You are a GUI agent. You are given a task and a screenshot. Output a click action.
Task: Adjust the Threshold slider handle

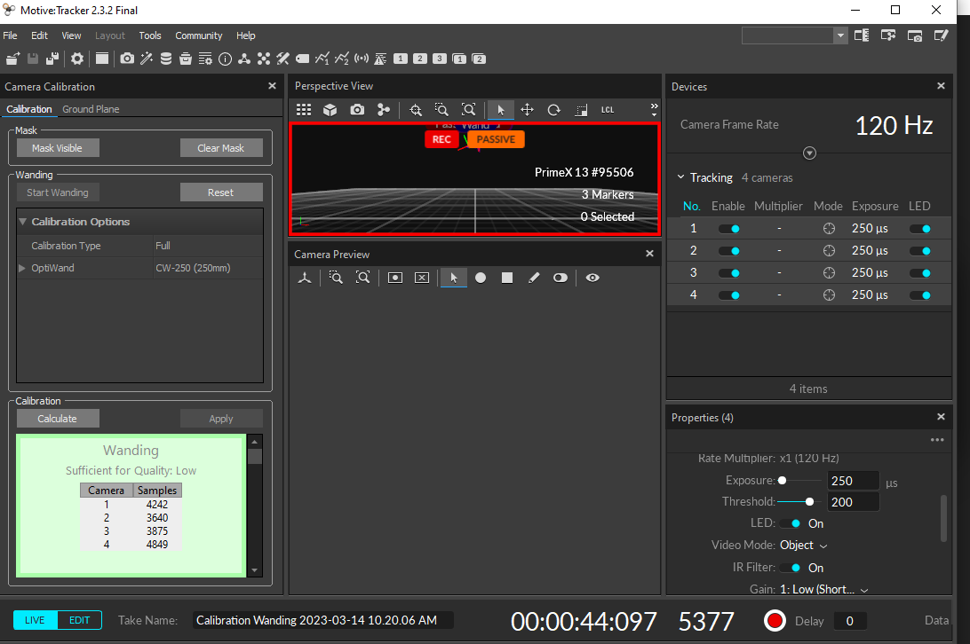[x=809, y=502]
